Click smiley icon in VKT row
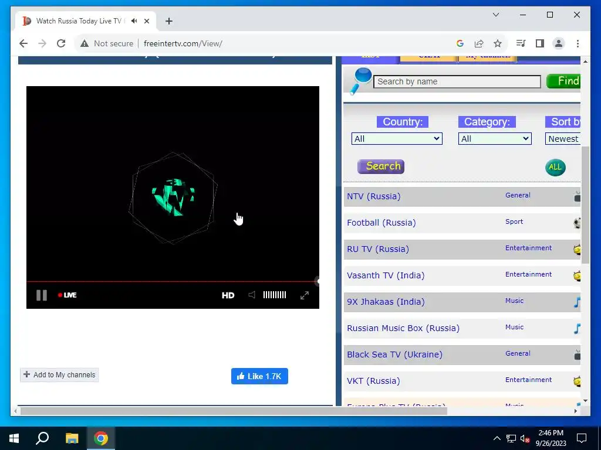The height and width of the screenshot is (450, 601). click(x=577, y=381)
